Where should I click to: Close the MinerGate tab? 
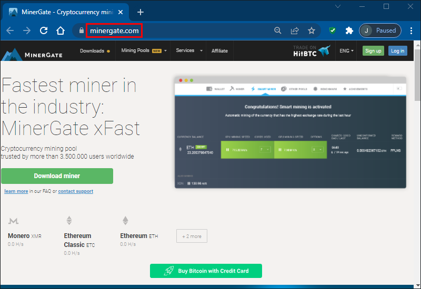coord(121,12)
